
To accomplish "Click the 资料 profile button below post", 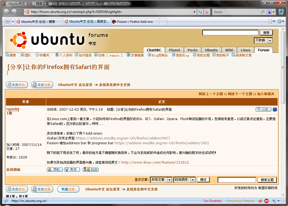I will 55,169.
